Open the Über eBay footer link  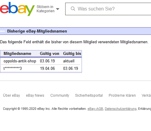(12, 95)
